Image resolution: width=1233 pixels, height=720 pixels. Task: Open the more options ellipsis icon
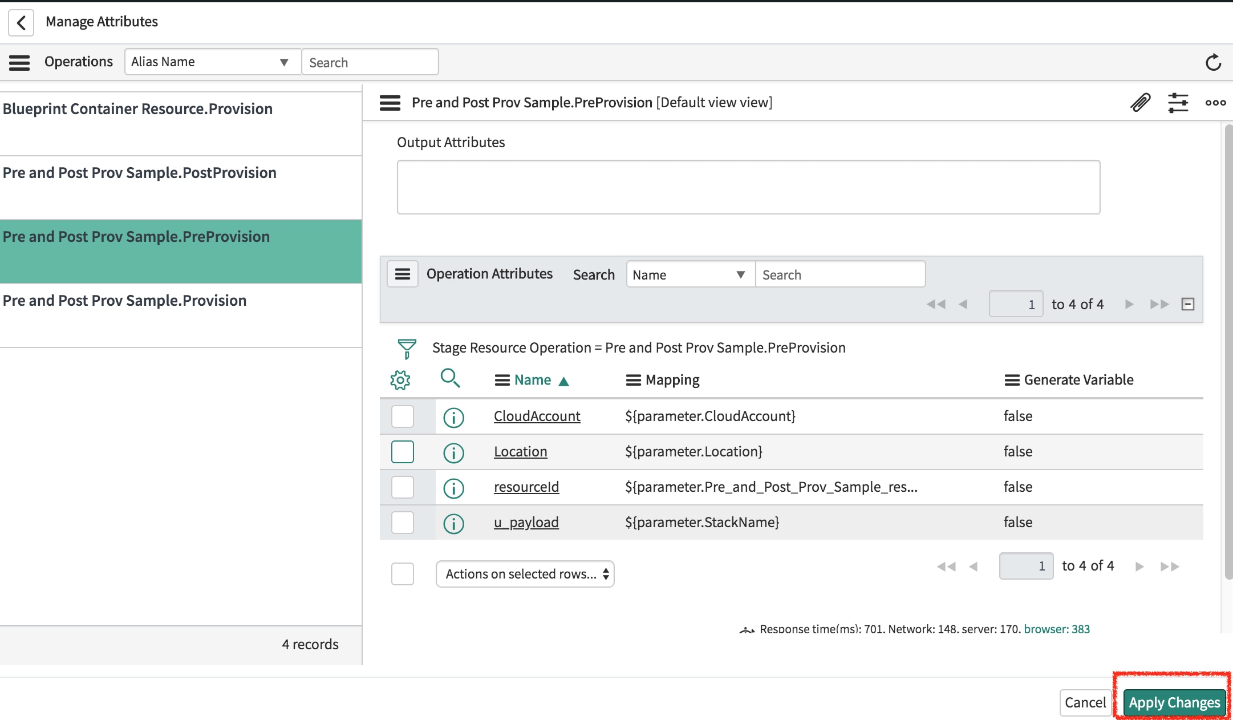click(1215, 103)
